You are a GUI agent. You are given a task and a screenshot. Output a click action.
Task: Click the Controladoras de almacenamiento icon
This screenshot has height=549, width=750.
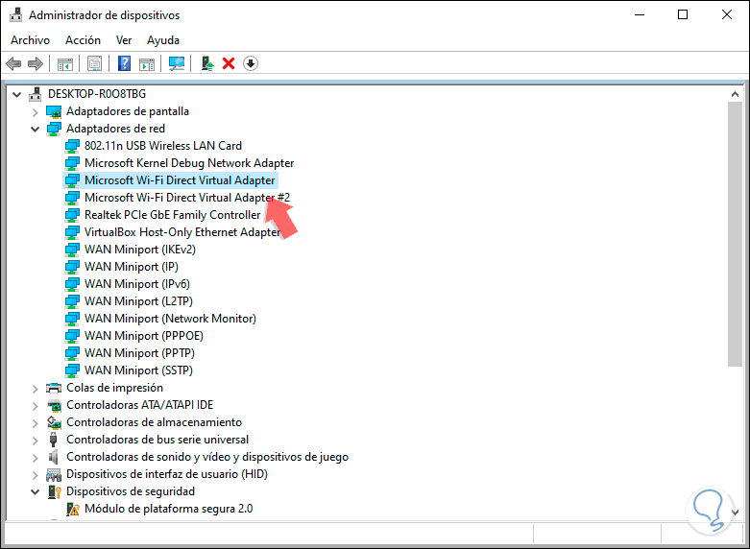54,422
